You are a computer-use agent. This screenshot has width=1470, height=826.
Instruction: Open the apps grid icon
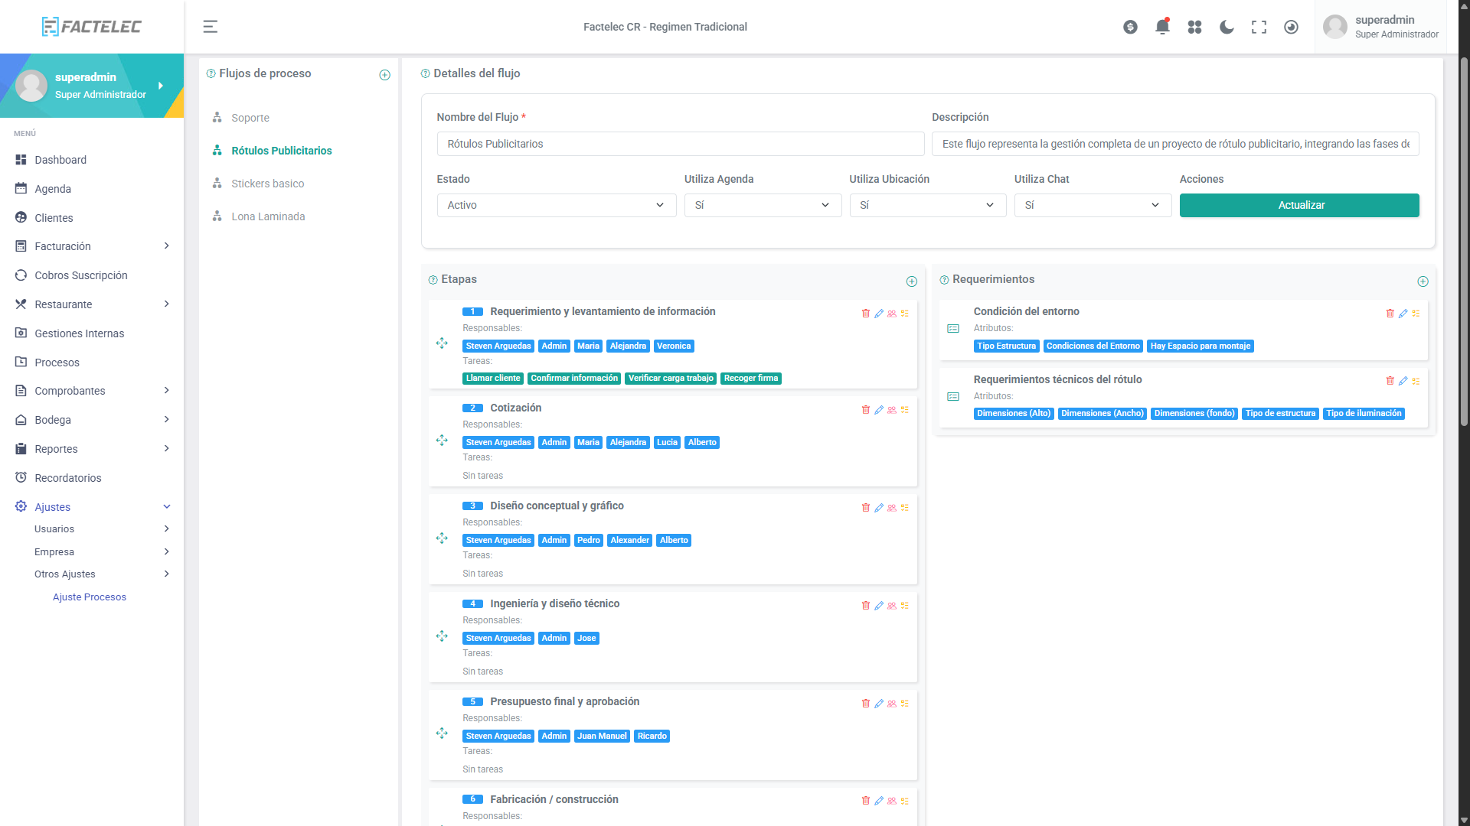click(1194, 27)
